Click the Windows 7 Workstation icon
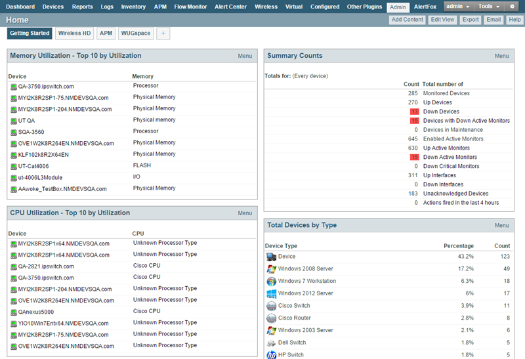Image resolution: width=525 pixels, height=359 pixels. tap(271, 281)
